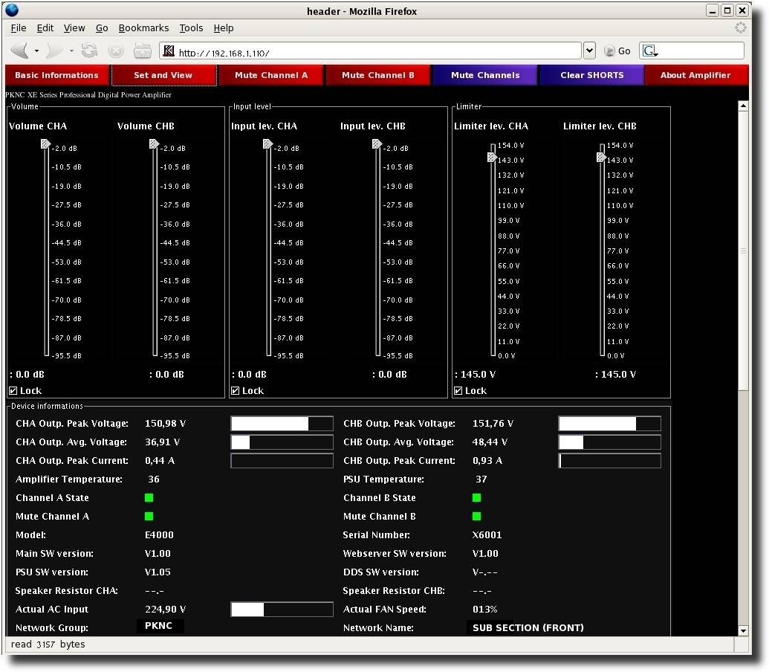Switch to Set and View tab
The image size is (772, 672).
163,75
